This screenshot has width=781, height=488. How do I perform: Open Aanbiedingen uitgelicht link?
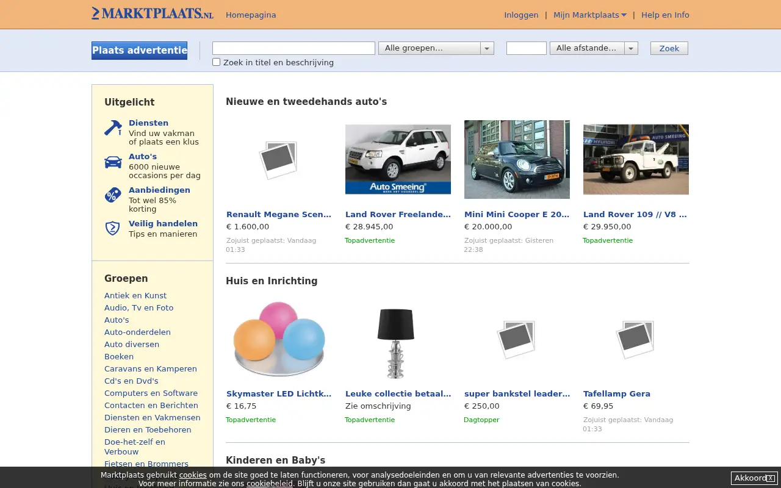[159, 190]
